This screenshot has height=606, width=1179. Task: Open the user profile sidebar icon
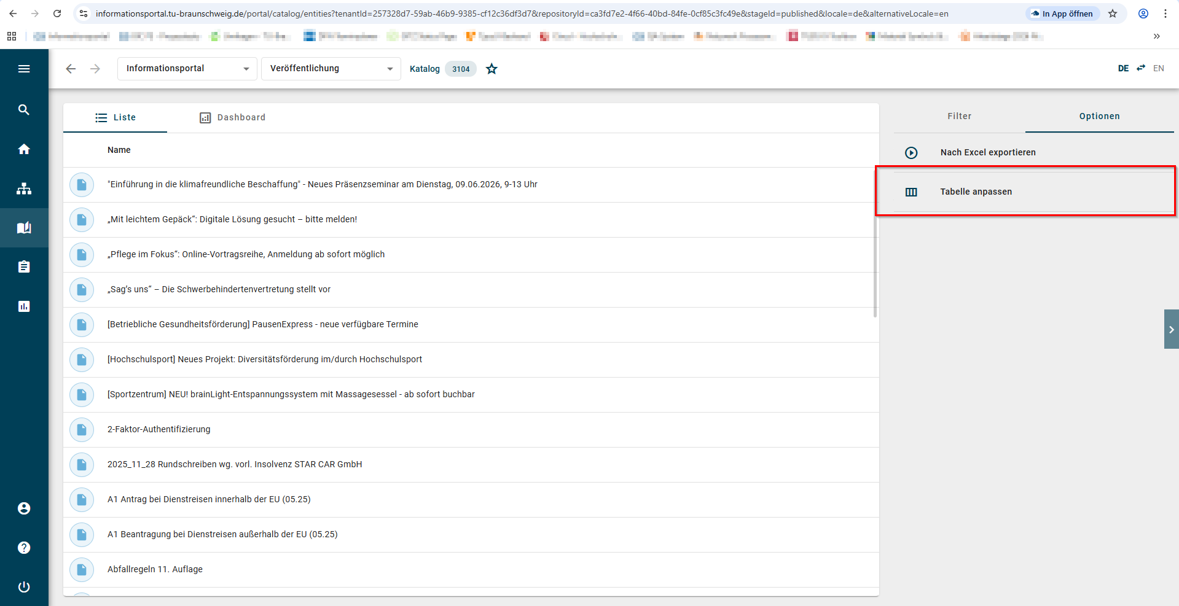(x=24, y=508)
